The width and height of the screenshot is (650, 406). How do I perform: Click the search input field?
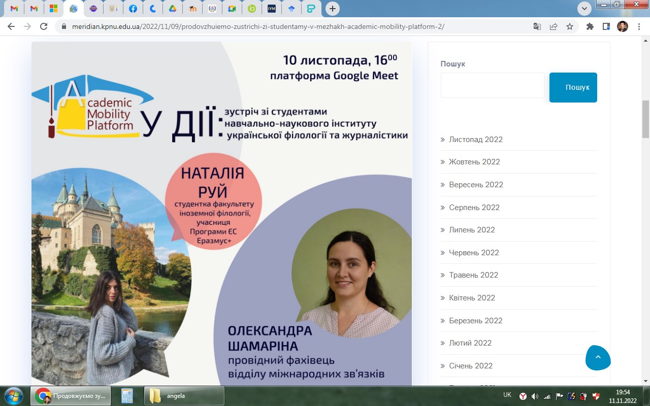[x=492, y=85]
